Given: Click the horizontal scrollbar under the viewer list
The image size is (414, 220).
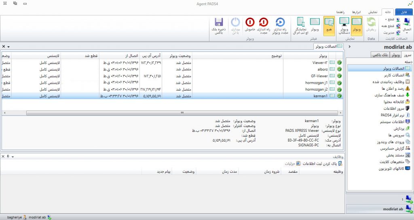Looking at the screenshot, I should pyautogui.click(x=182, y=113).
